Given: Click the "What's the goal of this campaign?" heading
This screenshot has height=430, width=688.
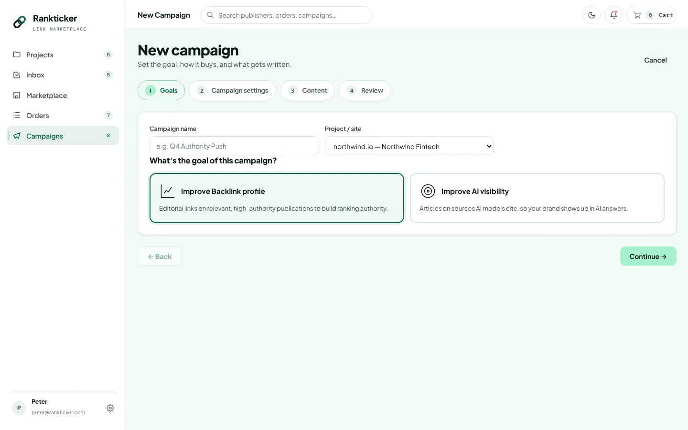Looking at the screenshot, I should (x=213, y=161).
